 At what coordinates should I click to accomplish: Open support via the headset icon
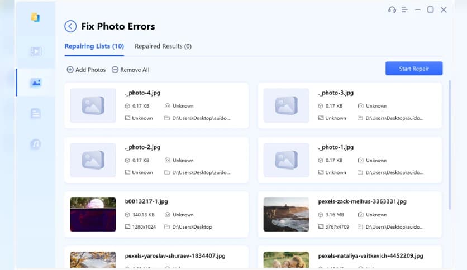click(x=392, y=10)
